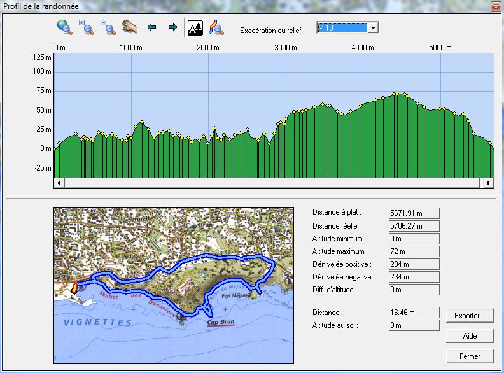Open the relief exaggeration dropdown arrow

pos(373,27)
